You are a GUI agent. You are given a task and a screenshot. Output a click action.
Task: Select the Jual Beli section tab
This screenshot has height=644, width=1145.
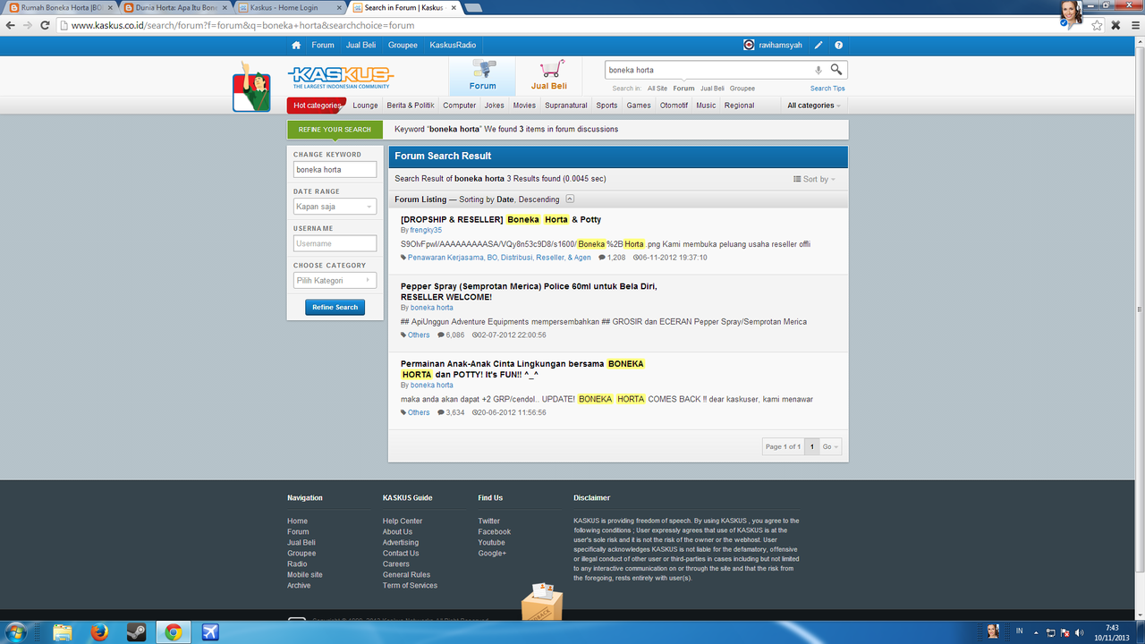[x=549, y=77]
